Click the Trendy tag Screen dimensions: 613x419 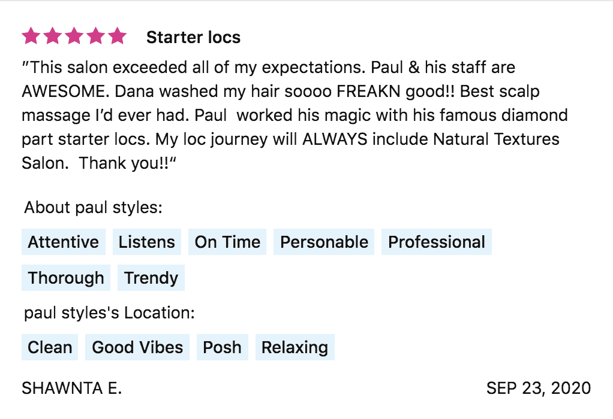[151, 278]
